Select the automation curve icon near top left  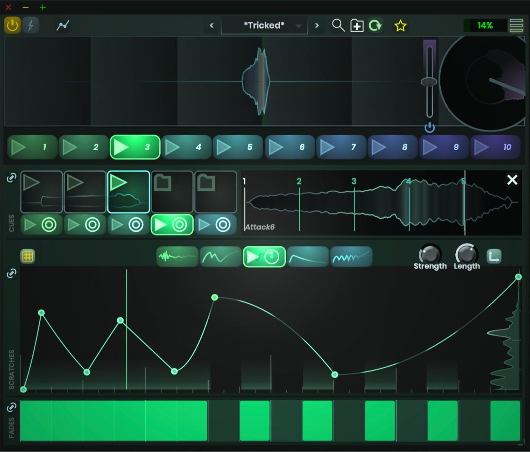click(x=62, y=25)
